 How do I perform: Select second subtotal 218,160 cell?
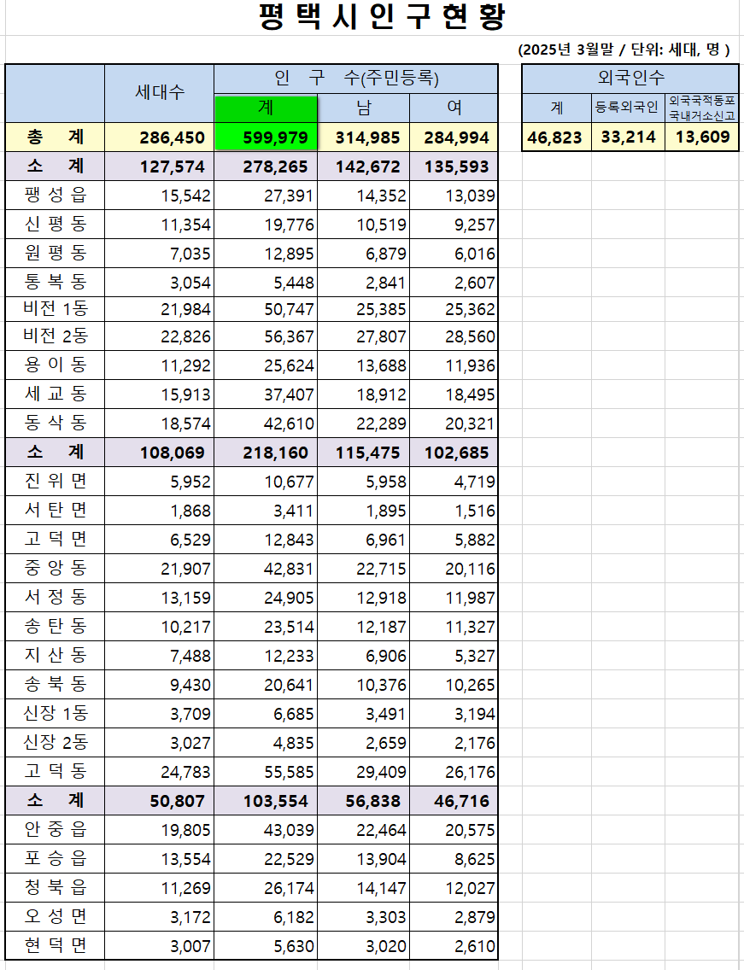266,453
